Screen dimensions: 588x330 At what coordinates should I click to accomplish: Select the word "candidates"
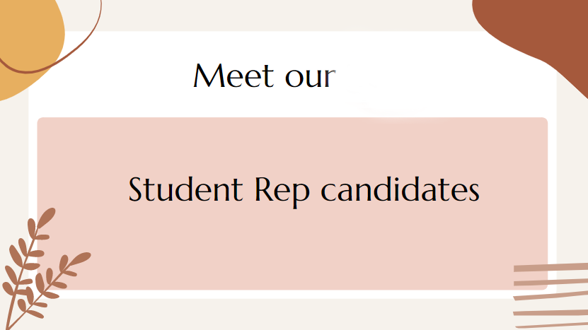tap(400, 191)
